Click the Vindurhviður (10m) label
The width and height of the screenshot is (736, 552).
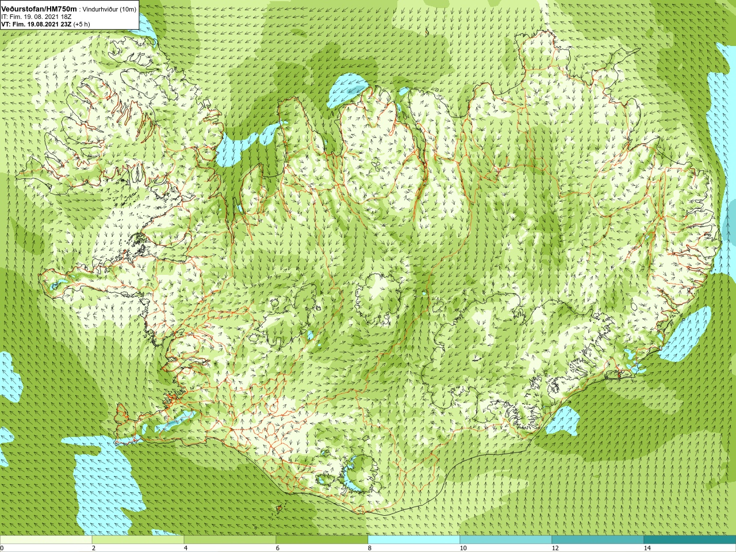pyautogui.click(x=110, y=9)
